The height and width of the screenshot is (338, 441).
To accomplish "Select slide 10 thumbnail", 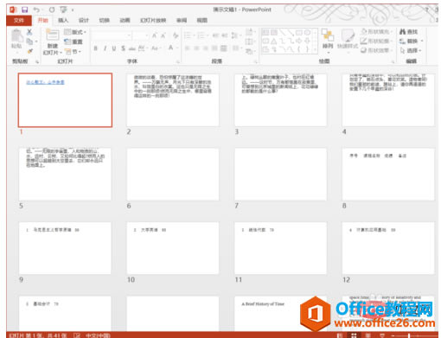I will coord(173,248).
